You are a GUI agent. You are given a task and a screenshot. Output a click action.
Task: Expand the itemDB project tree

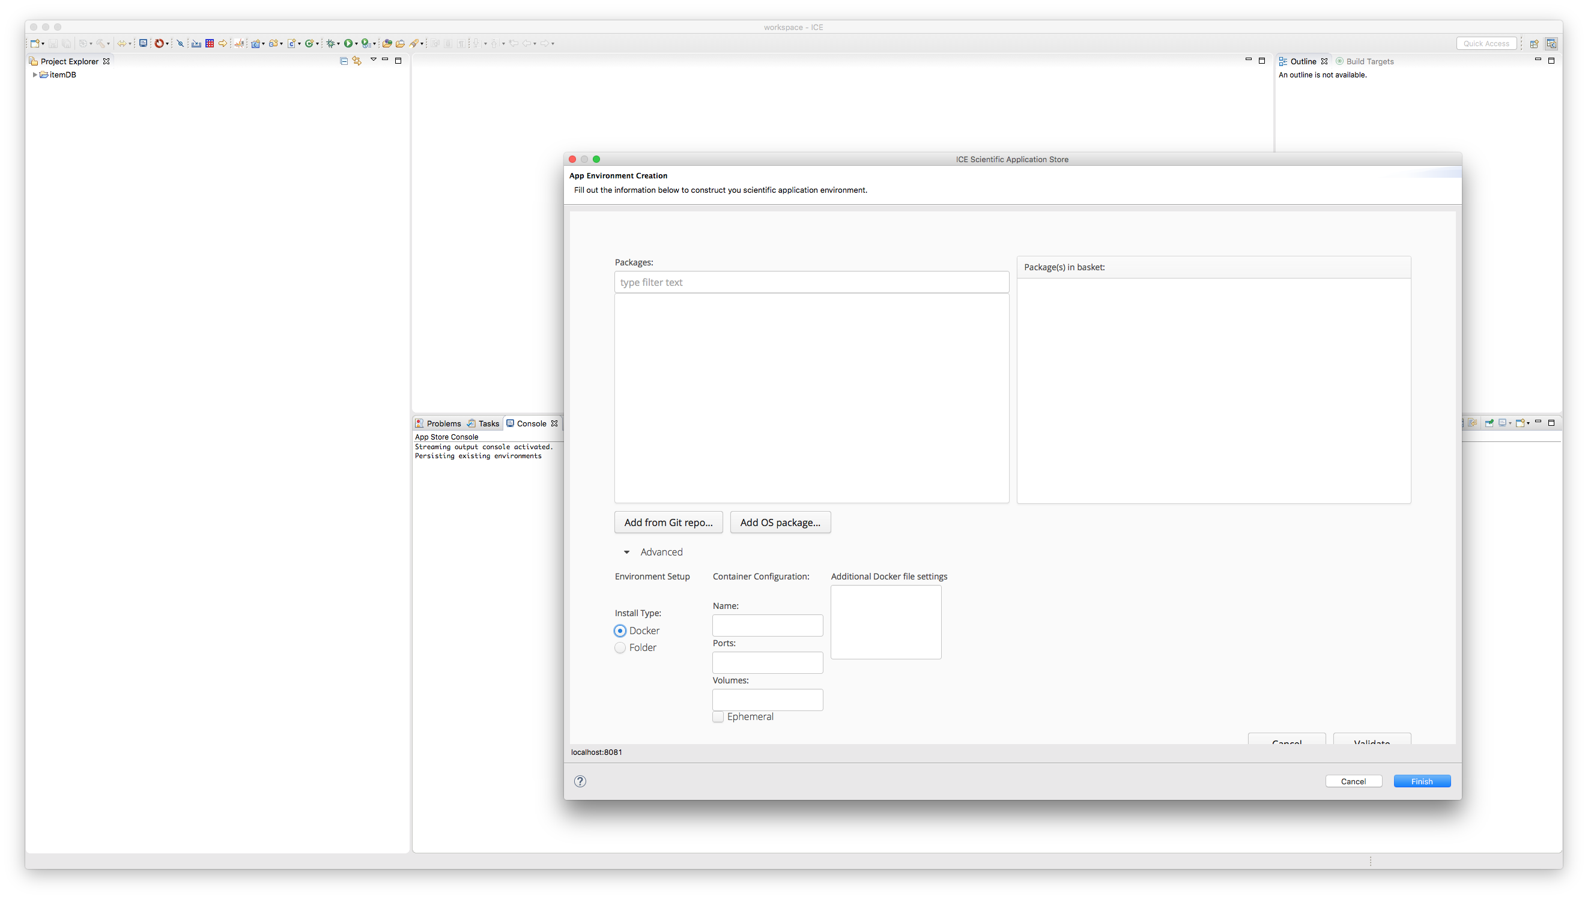click(x=35, y=74)
